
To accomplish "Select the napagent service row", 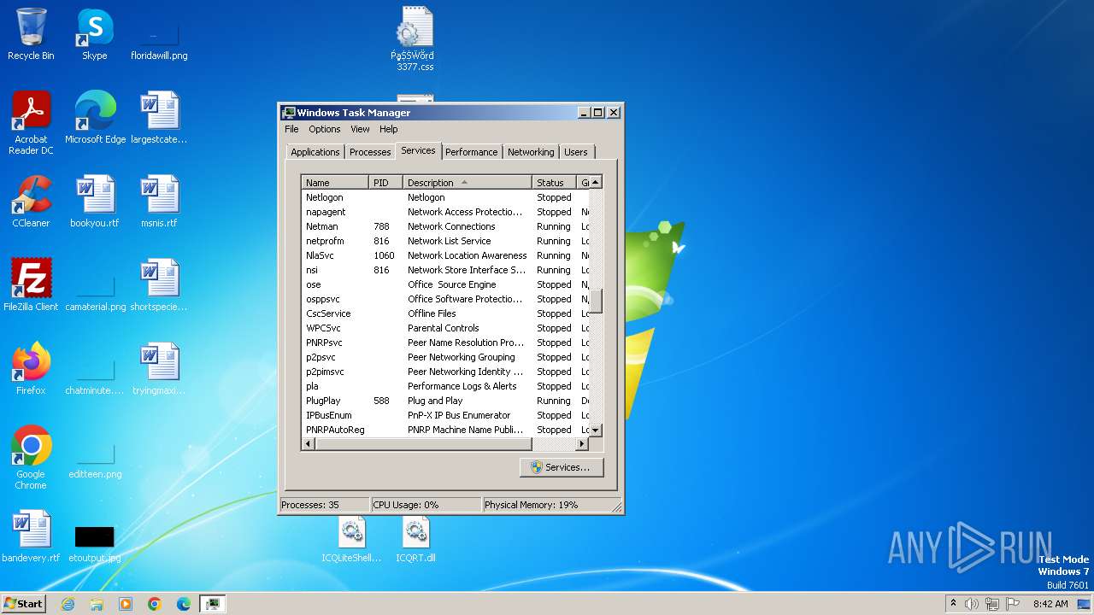I will (445, 212).
